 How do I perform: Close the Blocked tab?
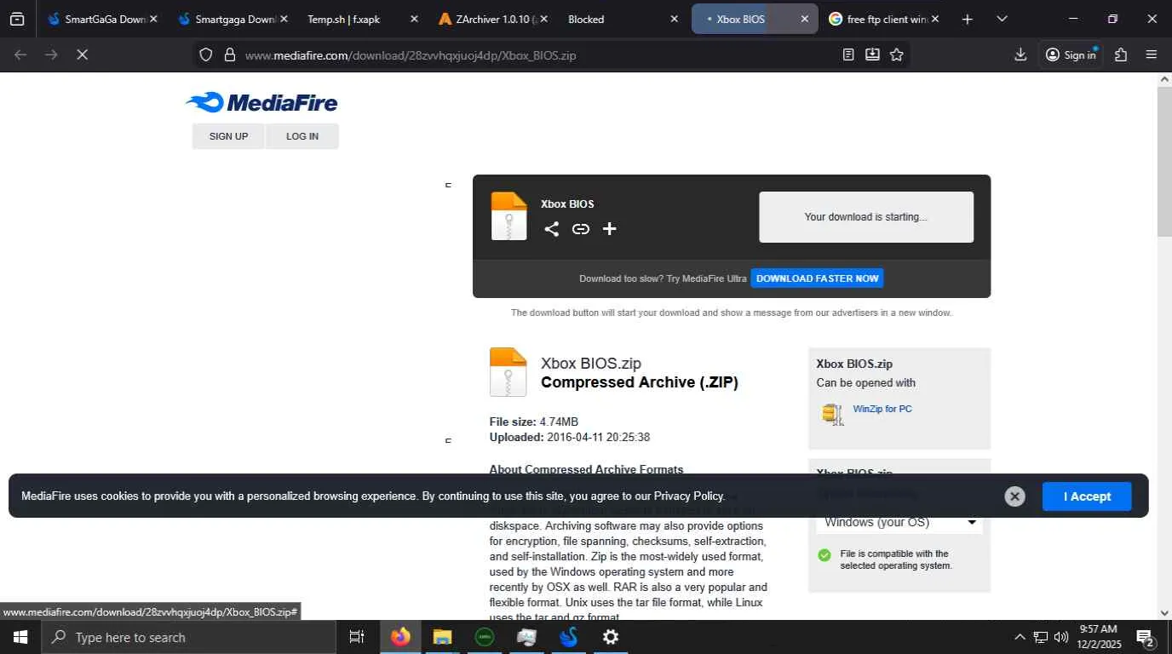click(674, 19)
